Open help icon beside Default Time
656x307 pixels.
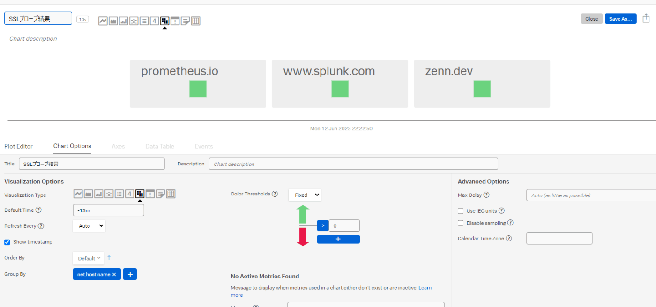(x=38, y=210)
